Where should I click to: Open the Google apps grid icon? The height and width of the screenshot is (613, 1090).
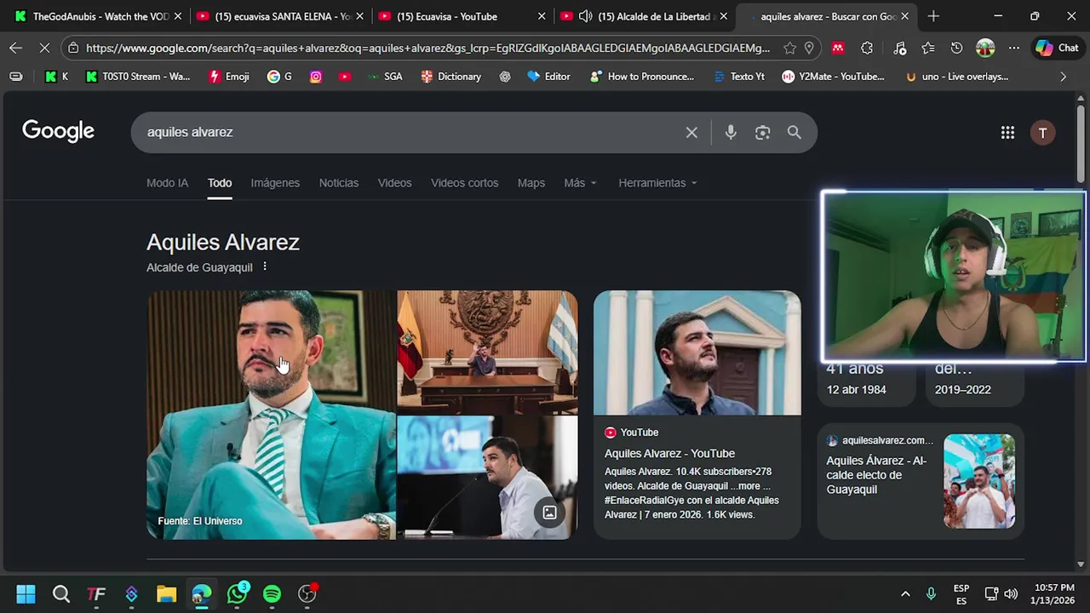(1007, 133)
